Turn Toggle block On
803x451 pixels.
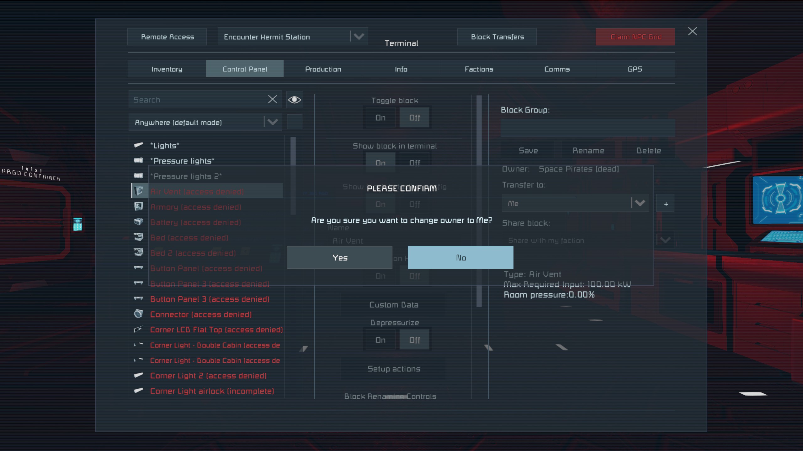380,118
